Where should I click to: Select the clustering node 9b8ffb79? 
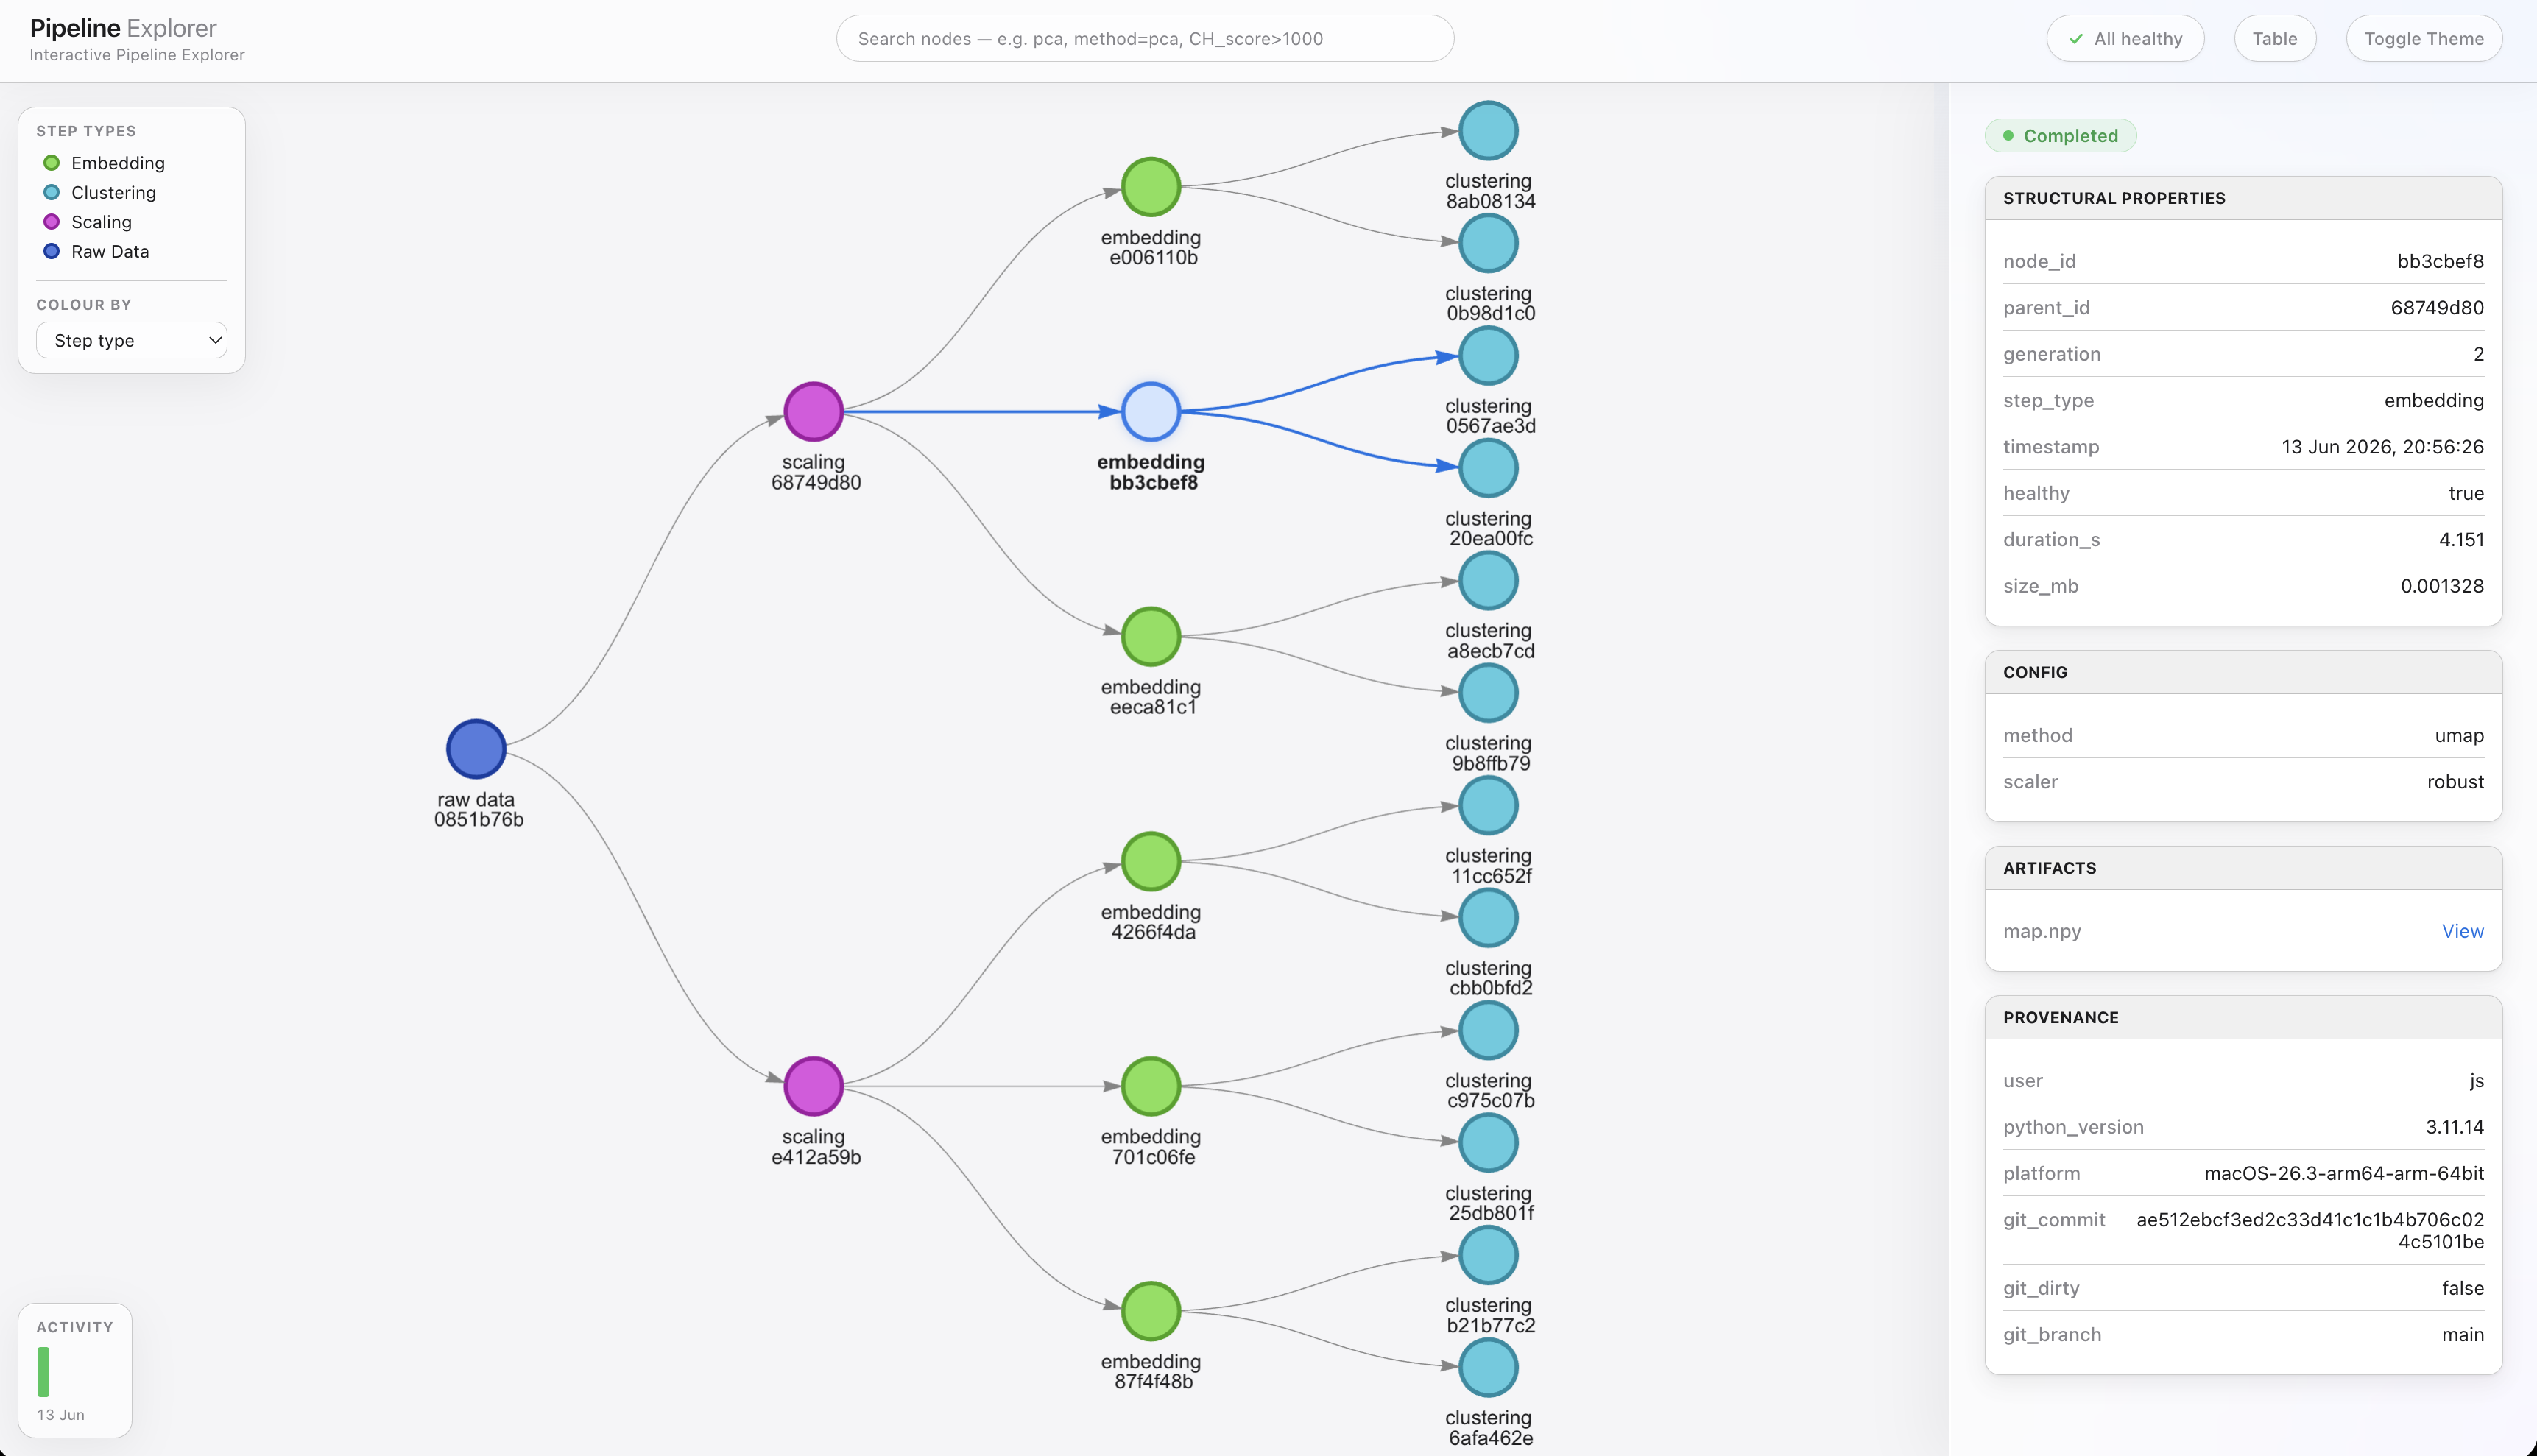click(1488, 693)
